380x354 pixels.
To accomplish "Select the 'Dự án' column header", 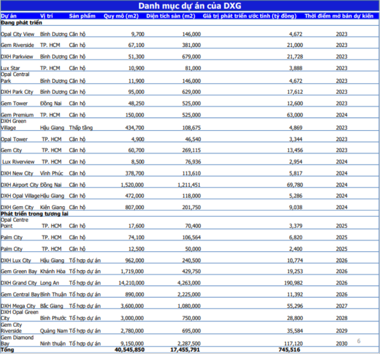I will click(9, 16).
